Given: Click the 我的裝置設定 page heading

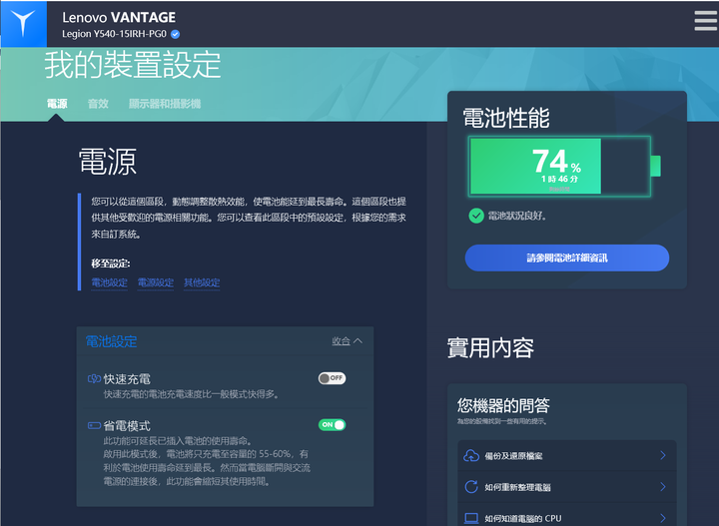Looking at the screenshot, I should click(x=133, y=65).
